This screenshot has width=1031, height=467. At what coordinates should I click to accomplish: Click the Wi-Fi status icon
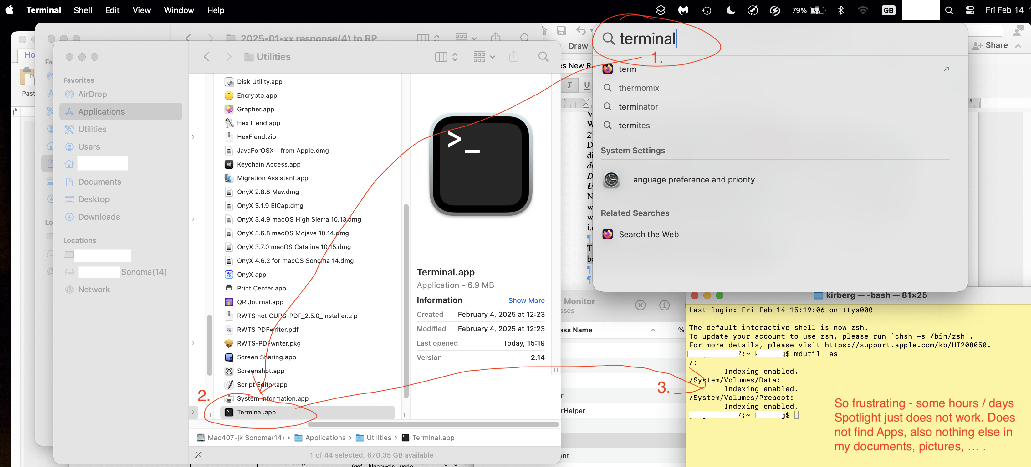pos(862,10)
